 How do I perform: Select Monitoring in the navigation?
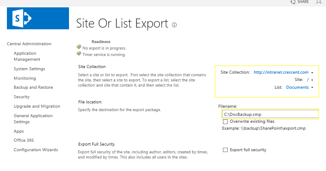tap(25, 78)
